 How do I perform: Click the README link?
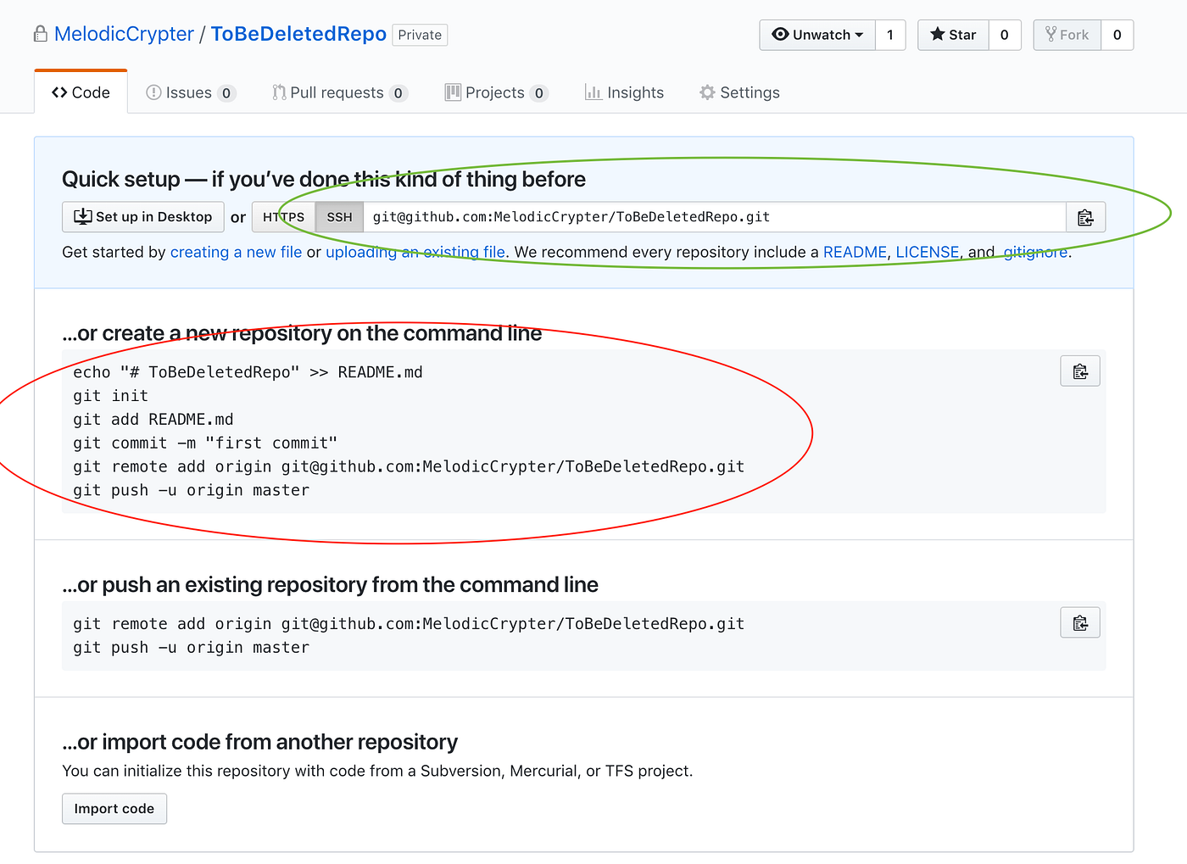click(855, 252)
